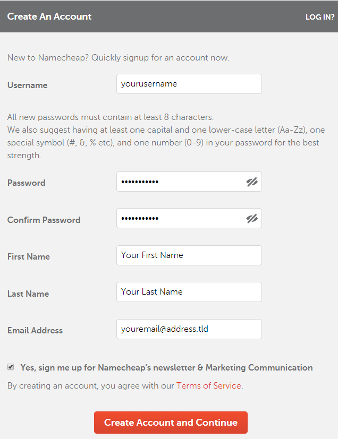338x439 pixels.
Task: Show the Password field's hidden characters
Action: (x=252, y=182)
